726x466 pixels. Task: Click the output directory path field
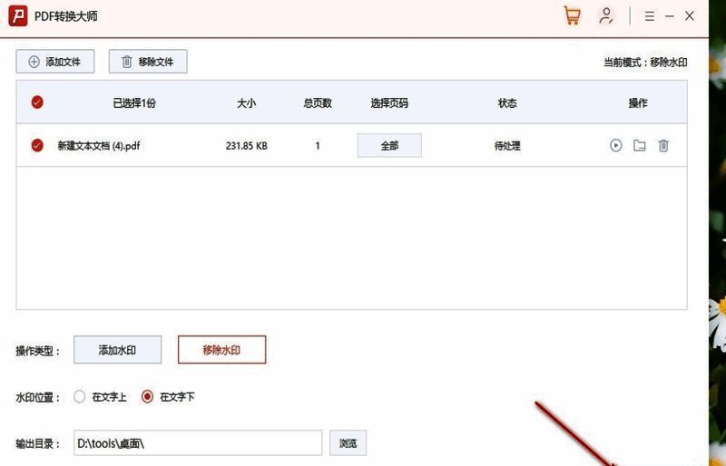point(198,443)
